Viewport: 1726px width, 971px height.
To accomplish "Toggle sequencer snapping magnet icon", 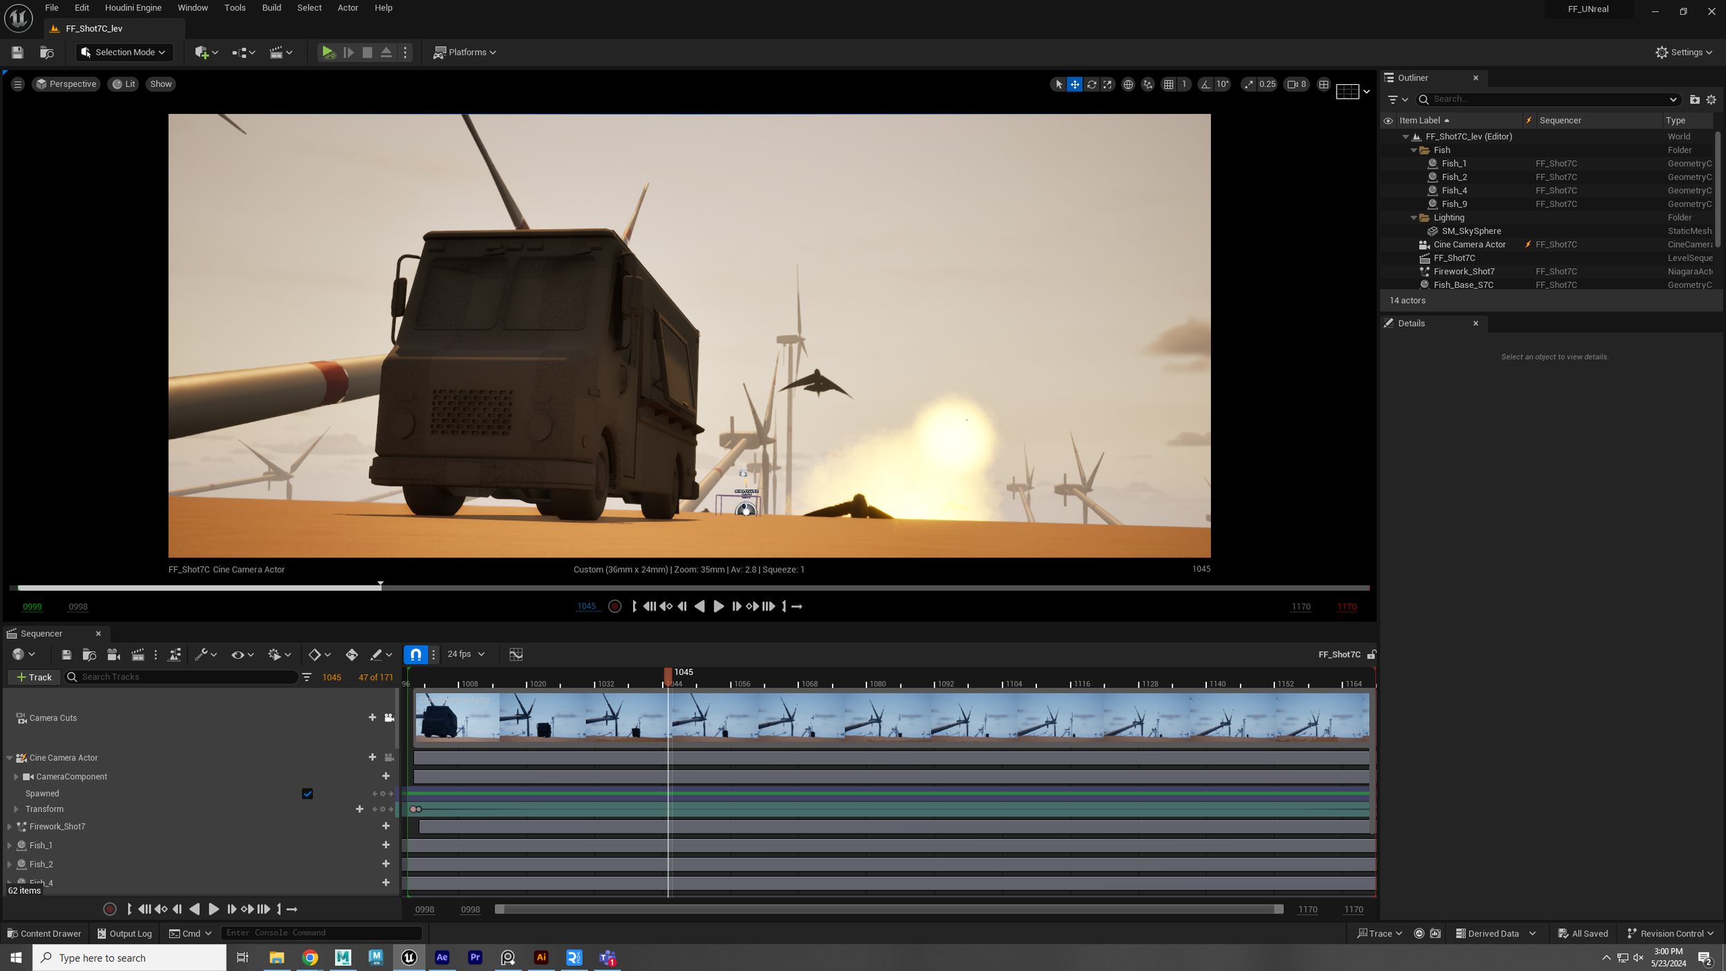I will pos(416,654).
